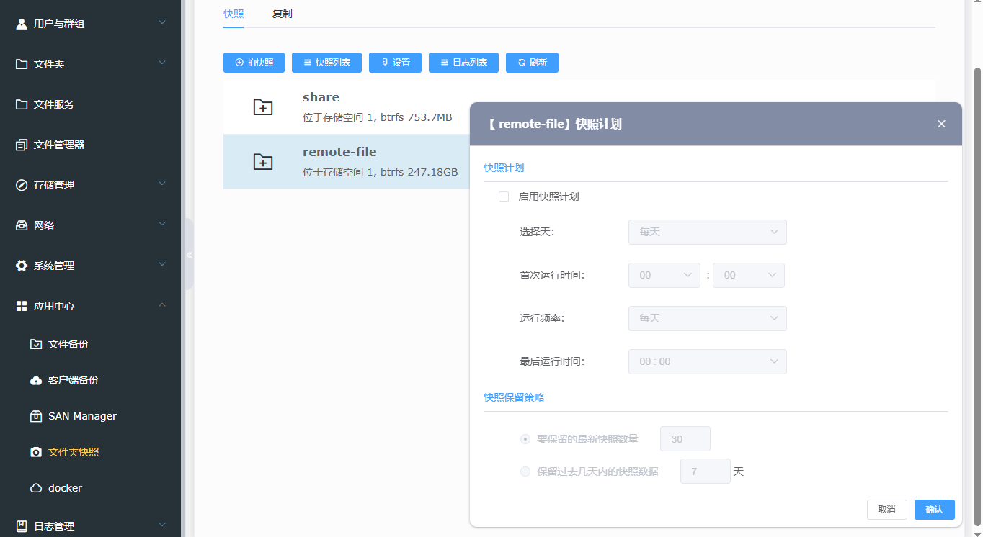The image size is (983, 537).
Task: Expand the 运行频率 dropdown
Action: 707,318
